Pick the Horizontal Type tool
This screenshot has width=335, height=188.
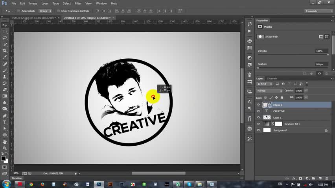pos(5,122)
